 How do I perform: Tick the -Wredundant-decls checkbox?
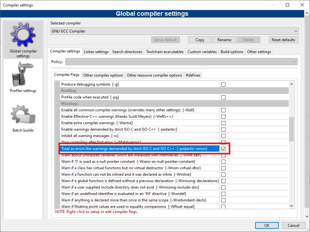click(x=223, y=200)
